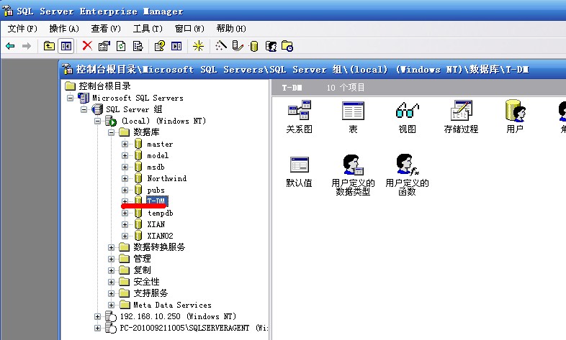Select Meta Data Services in tree
This screenshot has height=340, width=566.
[172, 305]
